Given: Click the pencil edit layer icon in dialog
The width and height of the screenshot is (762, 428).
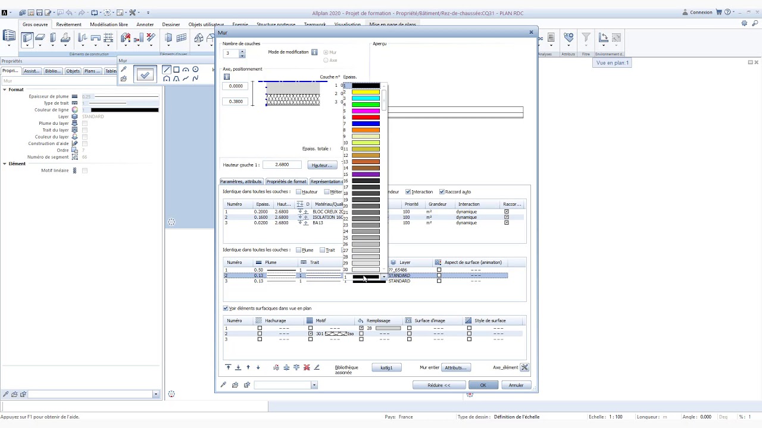Looking at the screenshot, I should [x=317, y=367].
